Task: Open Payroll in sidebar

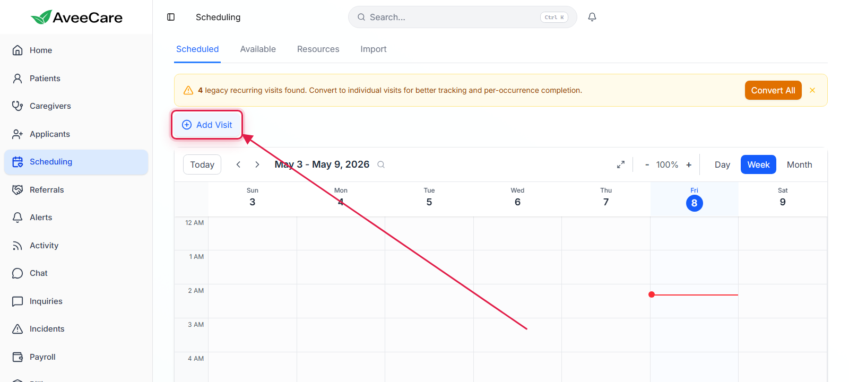Action: pos(76,357)
